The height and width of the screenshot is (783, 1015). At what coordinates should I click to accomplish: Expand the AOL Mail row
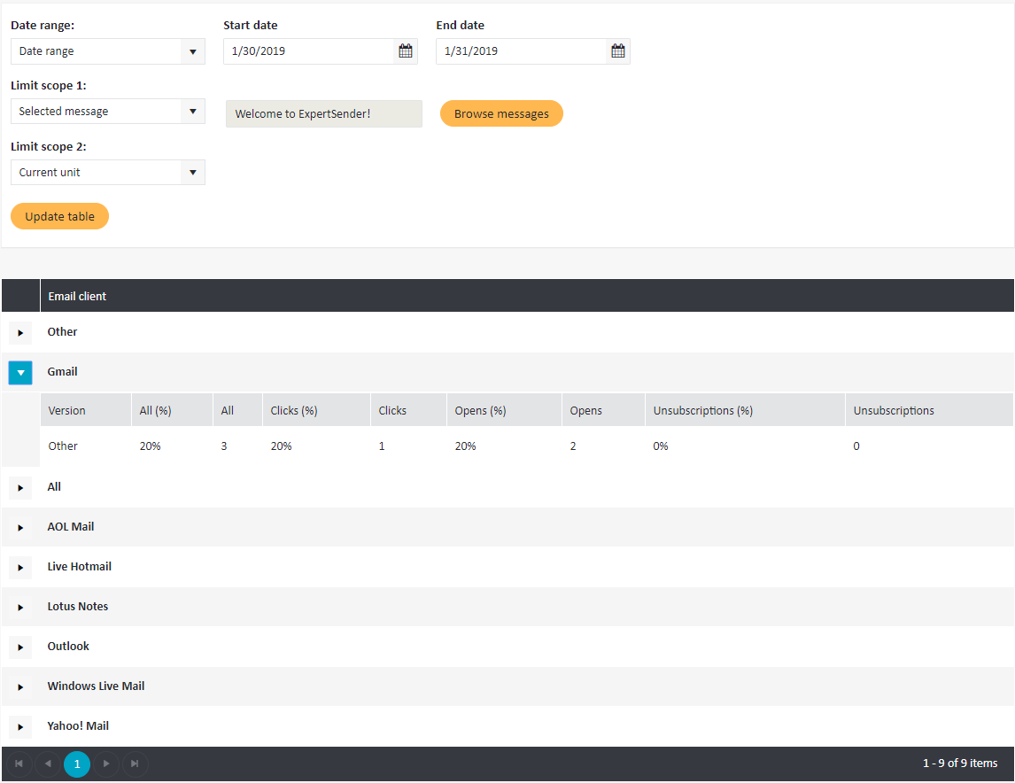point(20,528)
